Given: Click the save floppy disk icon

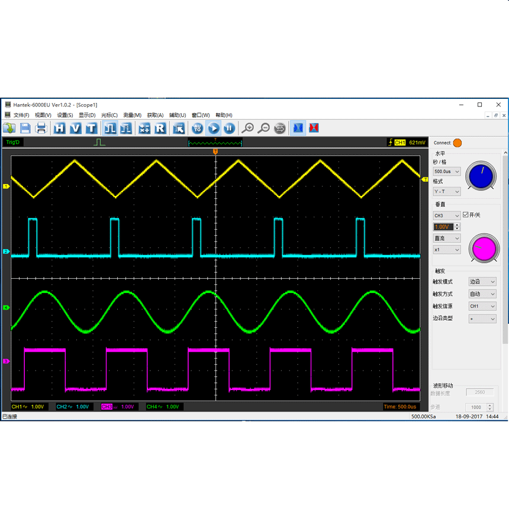Looking at the screenshot, I should tap(25, 128).
